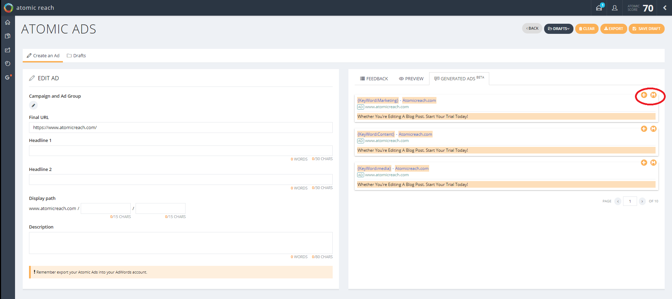Click the {KeyWord:Marketing} headline link
672x299 pixels.
tap(378, 100)
